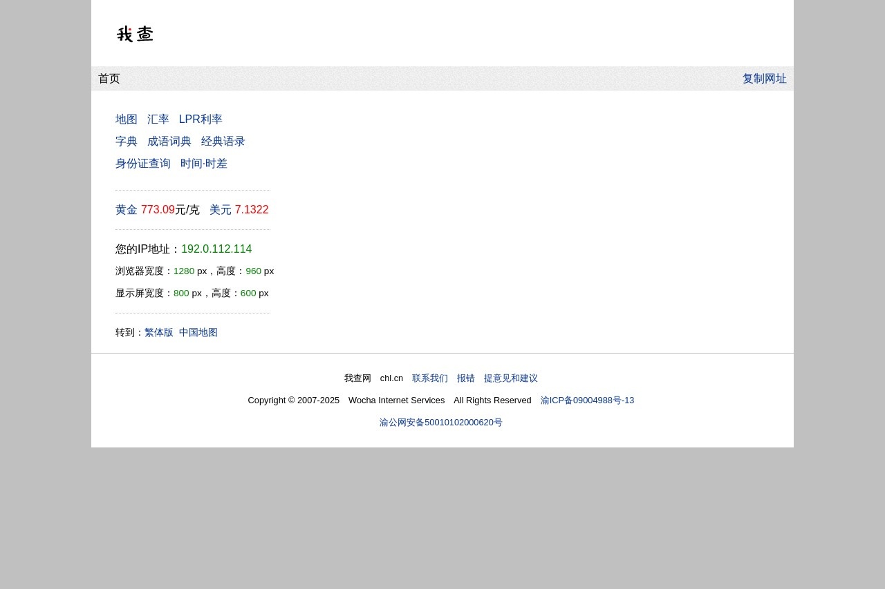Click 联系我们 contact us in footer

[x=430, y=378]
